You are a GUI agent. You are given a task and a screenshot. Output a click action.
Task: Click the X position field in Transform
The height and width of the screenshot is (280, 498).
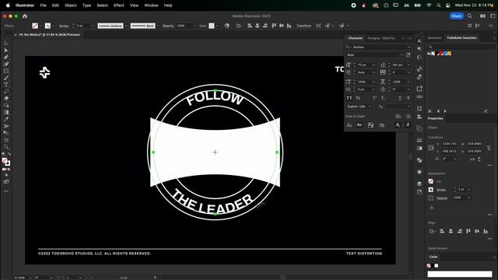[449, 144]
